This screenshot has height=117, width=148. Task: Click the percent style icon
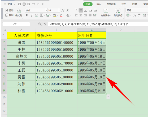pos(134,15)
